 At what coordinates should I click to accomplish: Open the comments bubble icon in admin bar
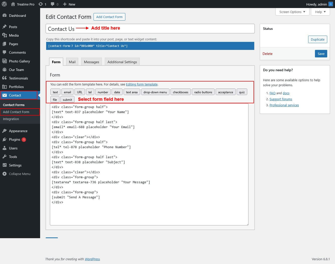tap(52, 4)
